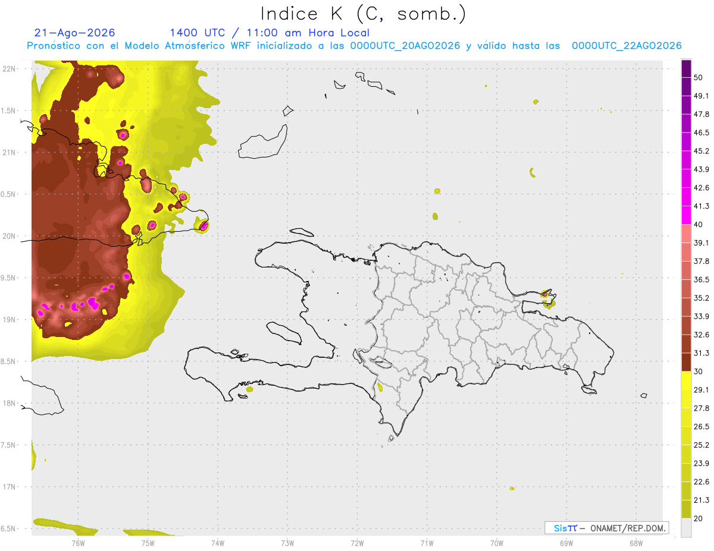Image resolution: width=714 pixels, height=551 pixels.
Task: Click the '76W' longitude label
Action: click(78, 543)
